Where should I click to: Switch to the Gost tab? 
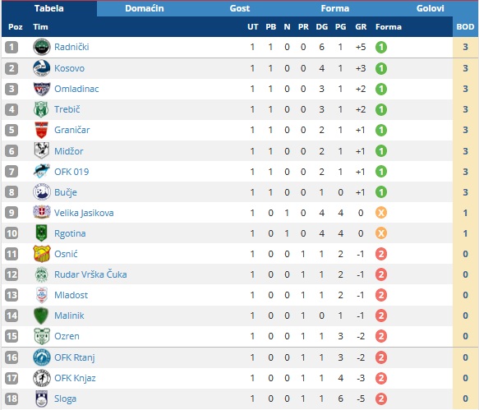240,8
